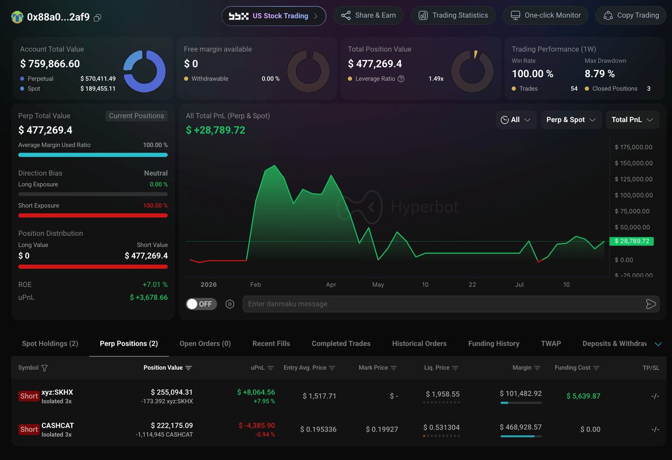The width and height of the screenshot is (672, 460).
Task: Open the US Stock Trading link
Action: click(274, 16)
